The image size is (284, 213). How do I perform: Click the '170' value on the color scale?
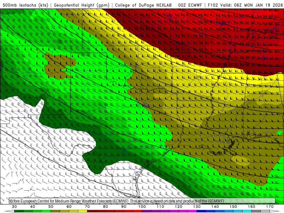270,207
